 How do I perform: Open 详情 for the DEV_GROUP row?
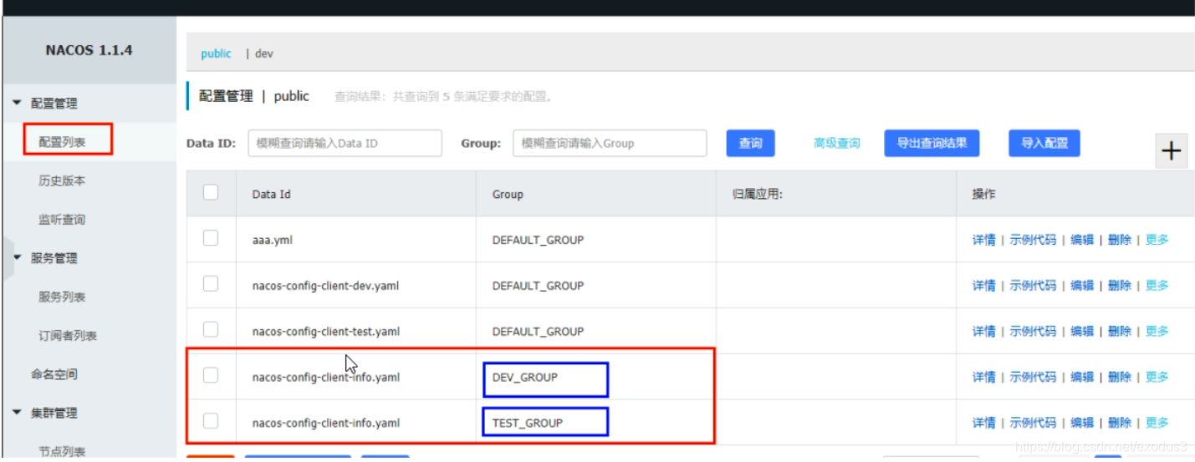pos(983,377)
